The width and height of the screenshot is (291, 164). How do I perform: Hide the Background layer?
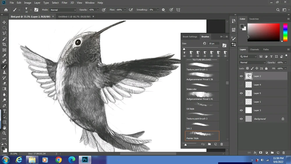coord(241,119)
